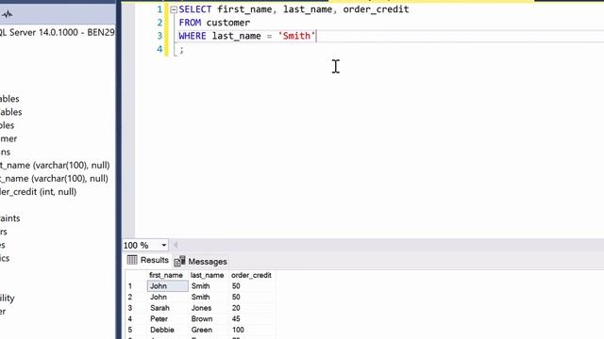Viewport: 604px width, 339px height.
Task: Click the 20 order credit cell
Action: (x=252, y=308)
